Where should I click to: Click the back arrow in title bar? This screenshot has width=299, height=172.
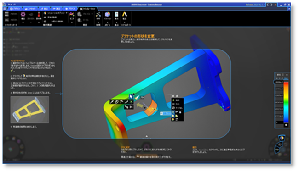pyautogui.click(x=268, y=5)
